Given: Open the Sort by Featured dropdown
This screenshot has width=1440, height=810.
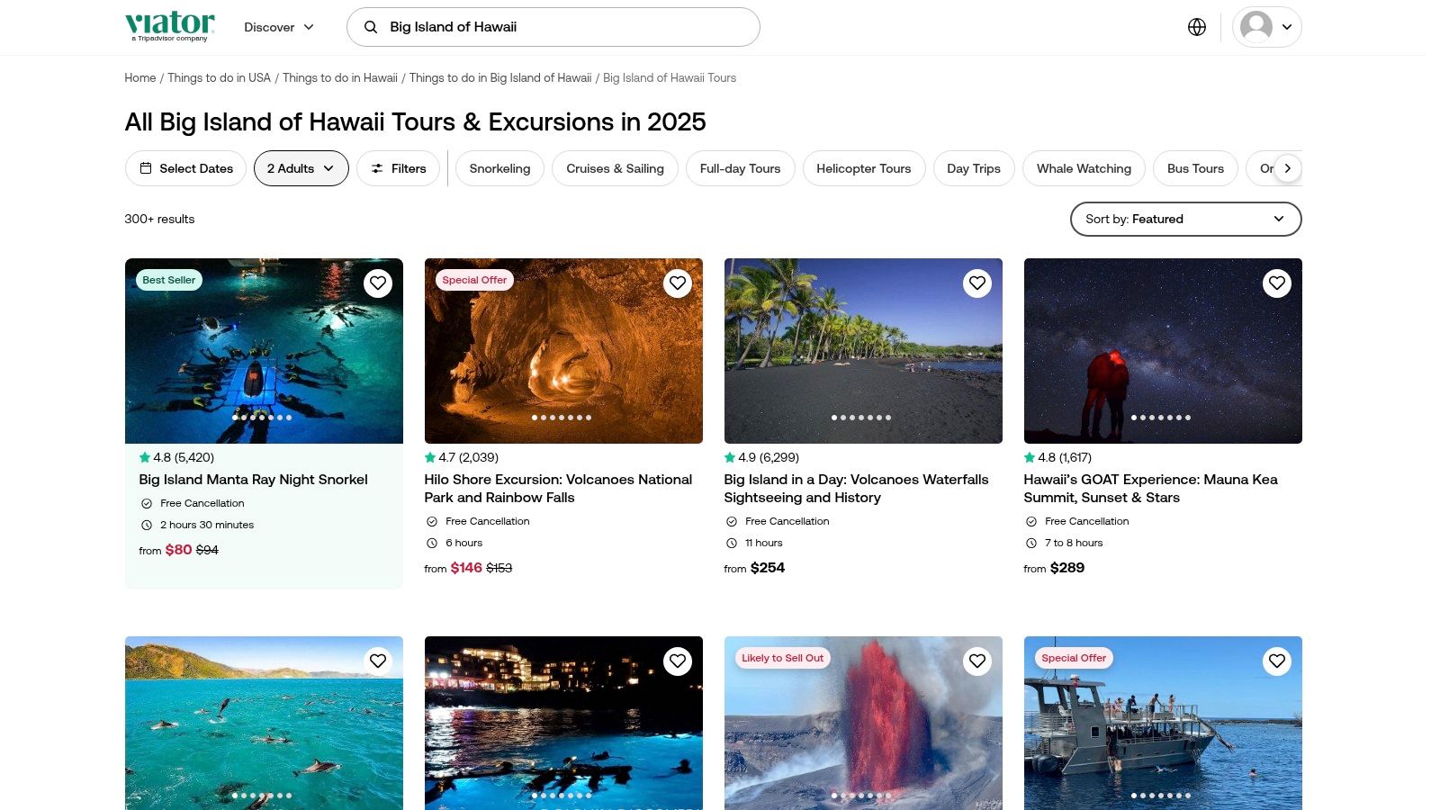Looking at the screenshot, I should point(1184,219).
